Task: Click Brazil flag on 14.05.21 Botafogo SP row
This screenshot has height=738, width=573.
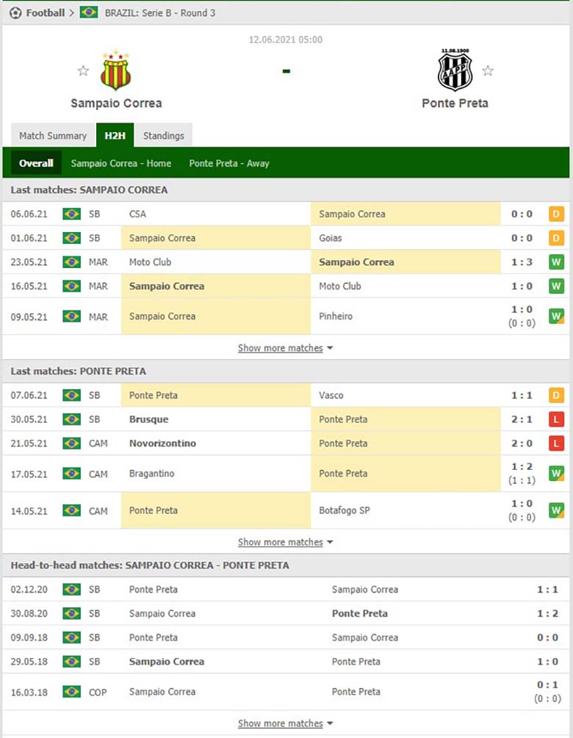Action: click(71, 510)
